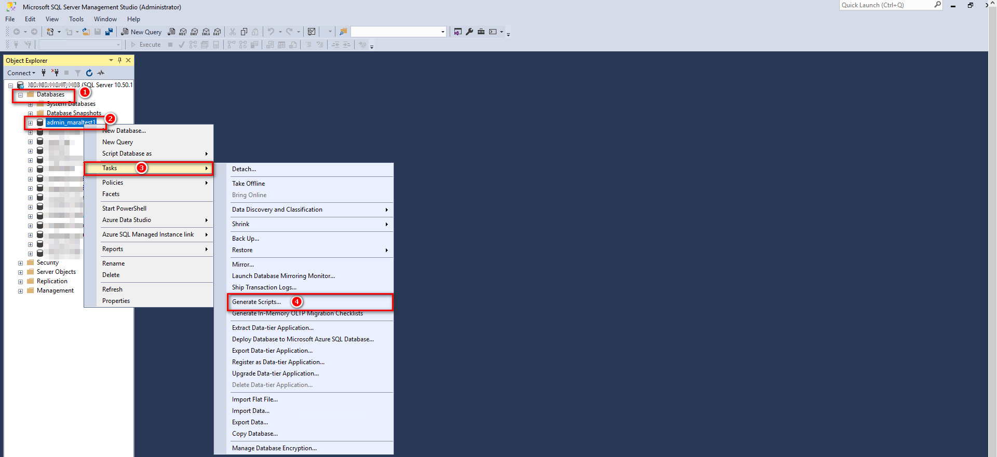Expand the Replication folder
The image size is (997, 457).
(20, 282)
